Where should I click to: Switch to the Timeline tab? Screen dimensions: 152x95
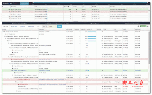click(22, 26)
